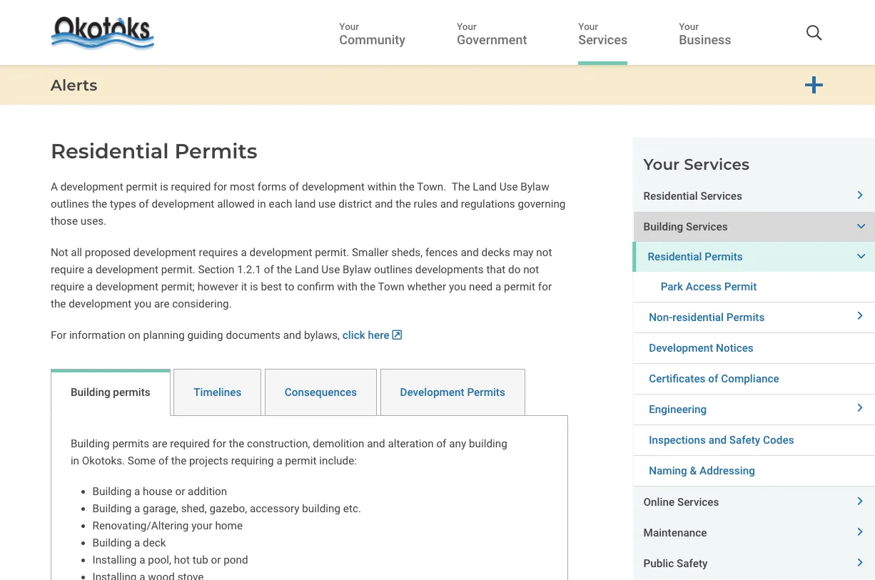This screenshot has width=875, height=580.
Task: Click the external link icon beside click here
Action: tap(398, 335)
